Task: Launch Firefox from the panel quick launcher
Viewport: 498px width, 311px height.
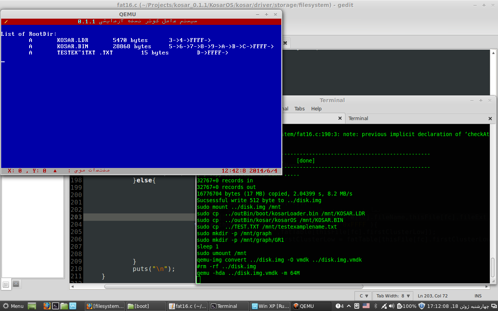Action: click(47, 306)
